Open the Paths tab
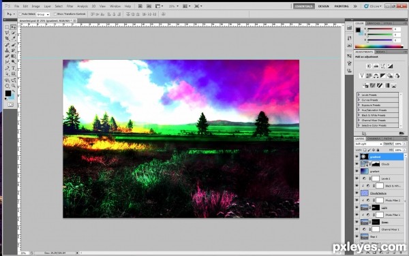Viewport: 409px width, 256px height. tap(388, 138)
